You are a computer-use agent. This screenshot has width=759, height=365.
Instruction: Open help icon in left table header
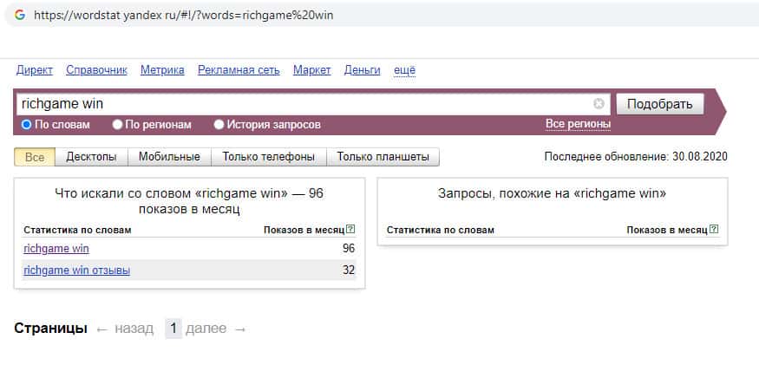(351, 230)
